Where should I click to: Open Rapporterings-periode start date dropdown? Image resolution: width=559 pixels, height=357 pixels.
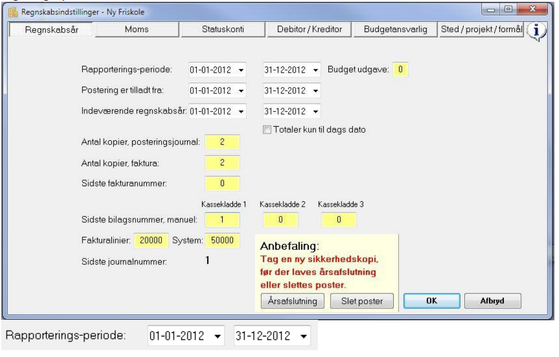tap(242, 70)
